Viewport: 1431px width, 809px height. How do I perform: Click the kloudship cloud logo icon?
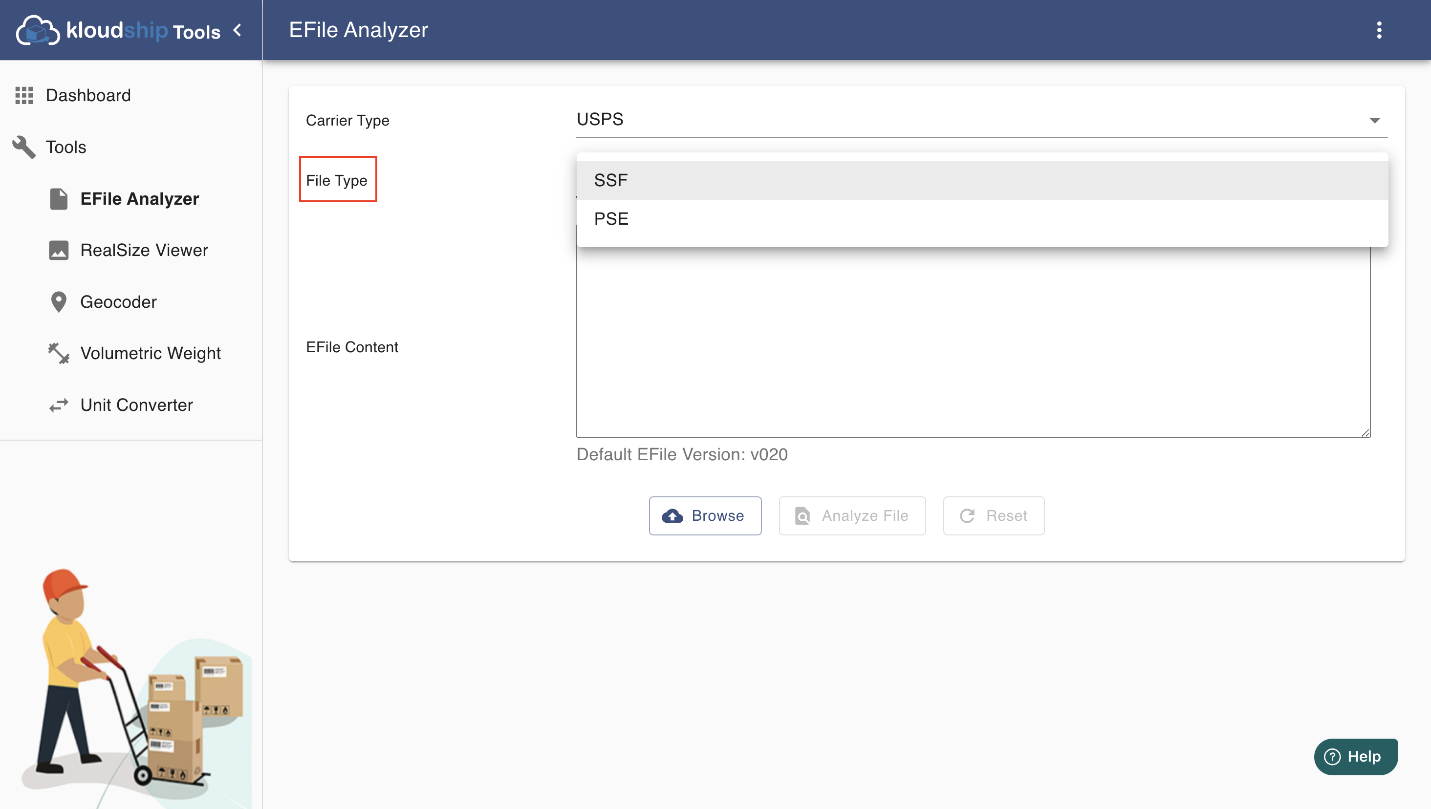point(37,30)
